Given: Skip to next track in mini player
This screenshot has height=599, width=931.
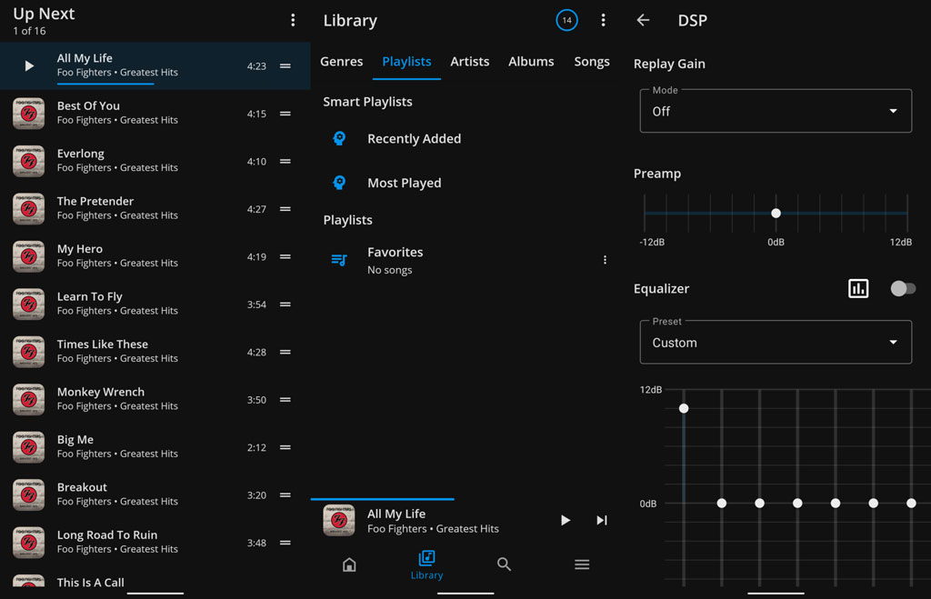Looking at the screenshot, I should (602, 521).
